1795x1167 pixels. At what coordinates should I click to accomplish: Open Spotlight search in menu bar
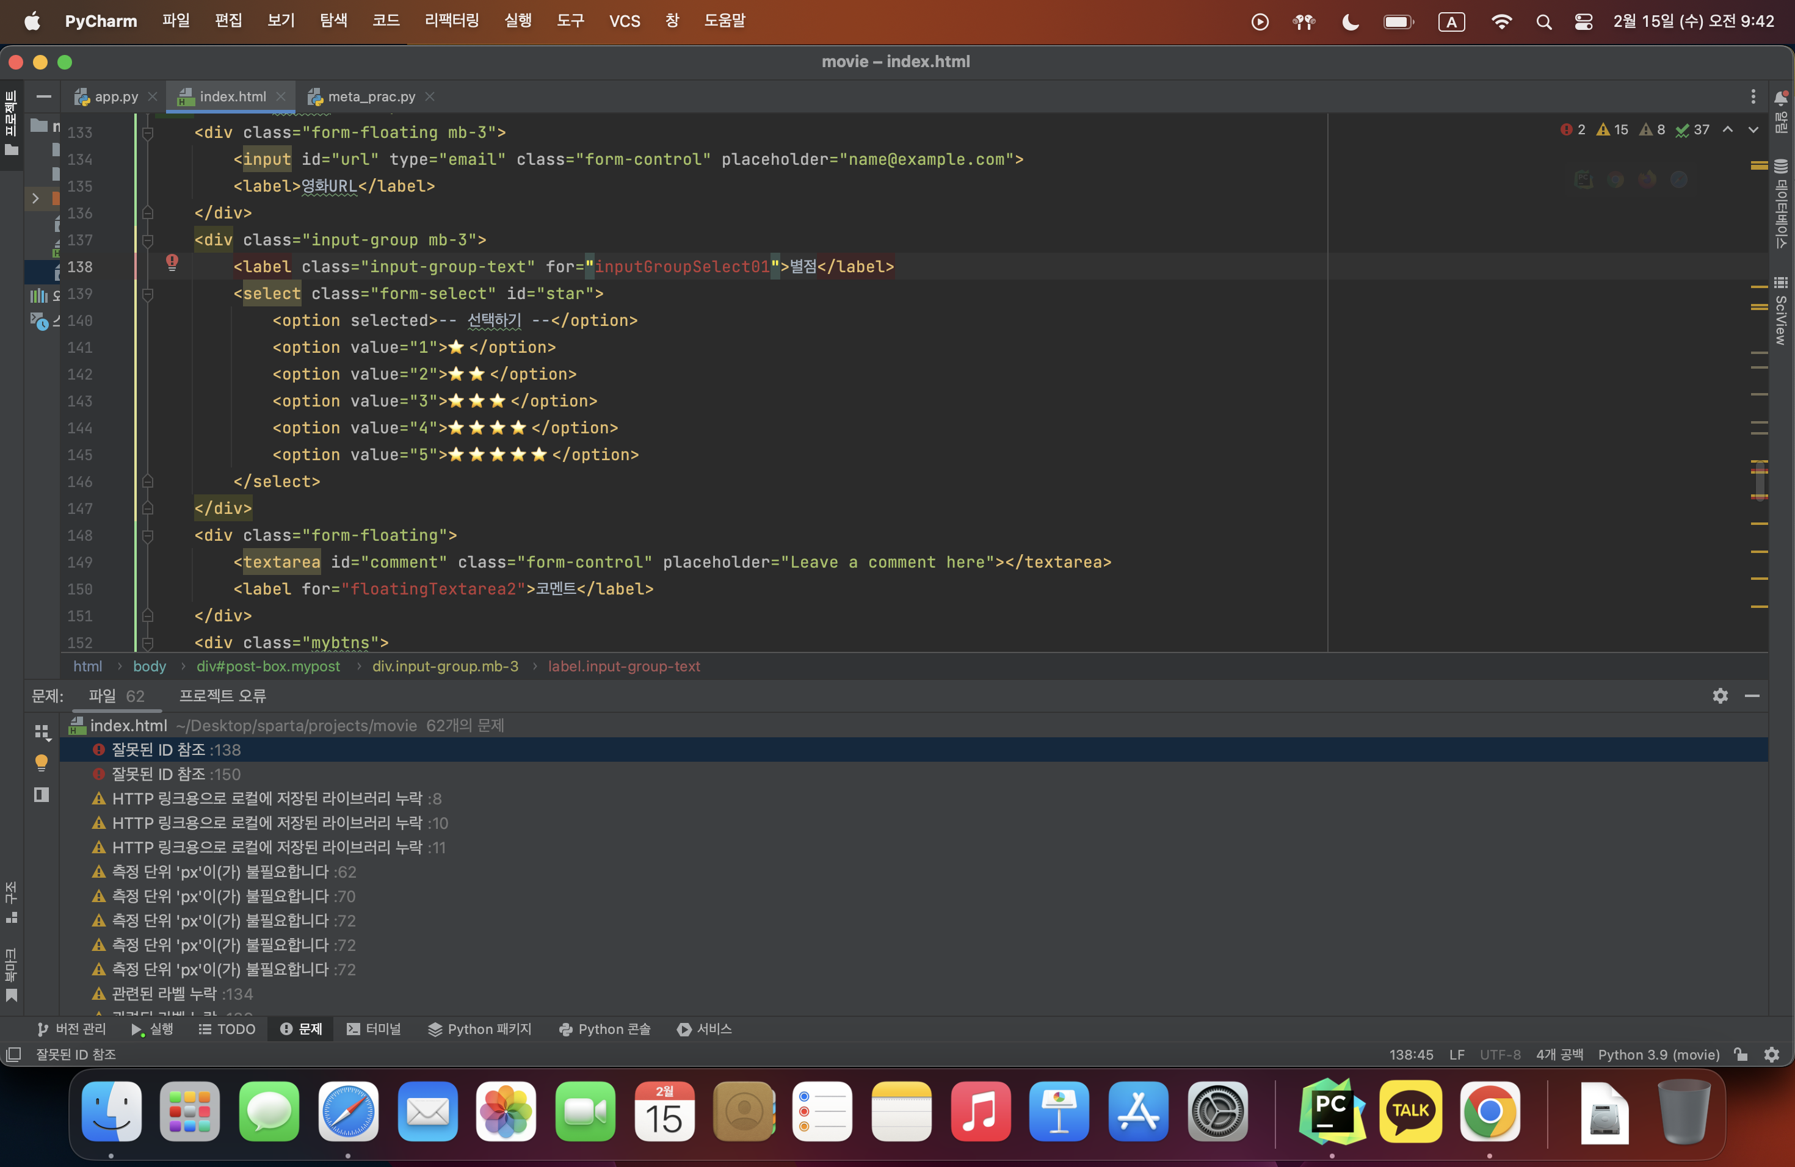(x=1543, y=22)
